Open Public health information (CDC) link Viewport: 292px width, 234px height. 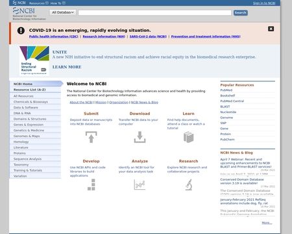pos(54,36)
